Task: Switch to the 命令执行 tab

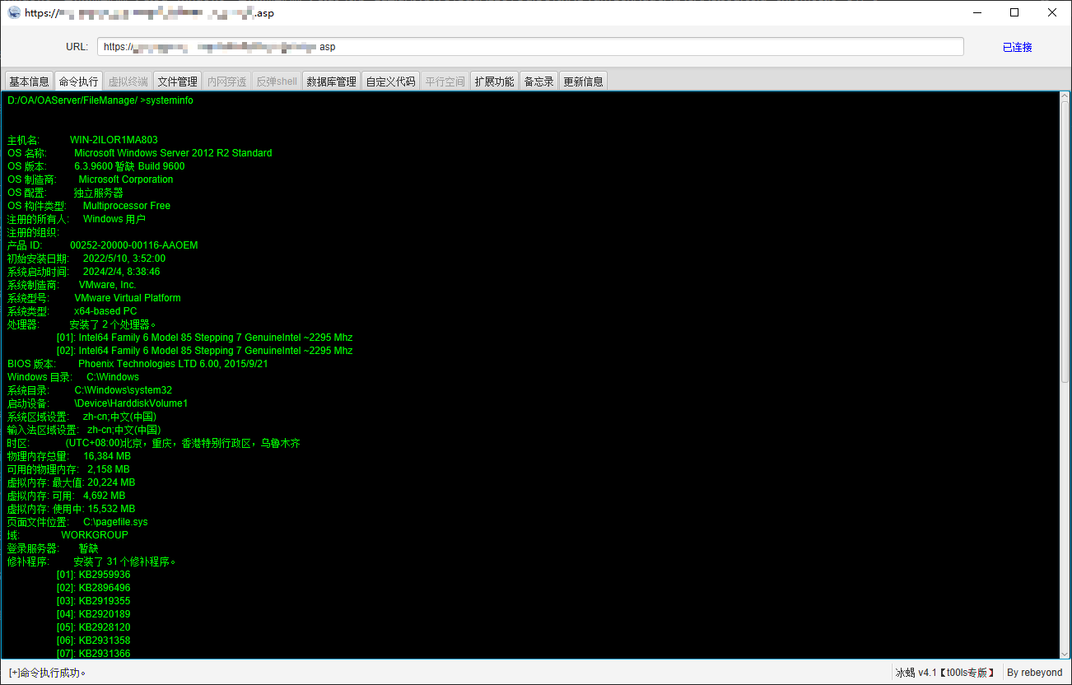Action: coord(78,82)
